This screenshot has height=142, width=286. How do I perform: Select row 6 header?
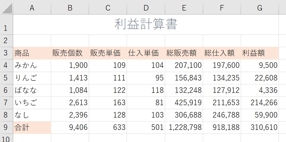[x=7, y=90]
